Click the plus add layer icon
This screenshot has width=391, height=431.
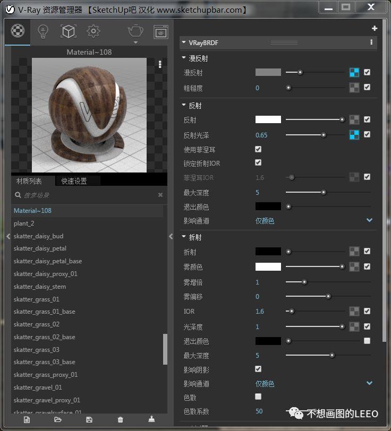click(374, 28)
